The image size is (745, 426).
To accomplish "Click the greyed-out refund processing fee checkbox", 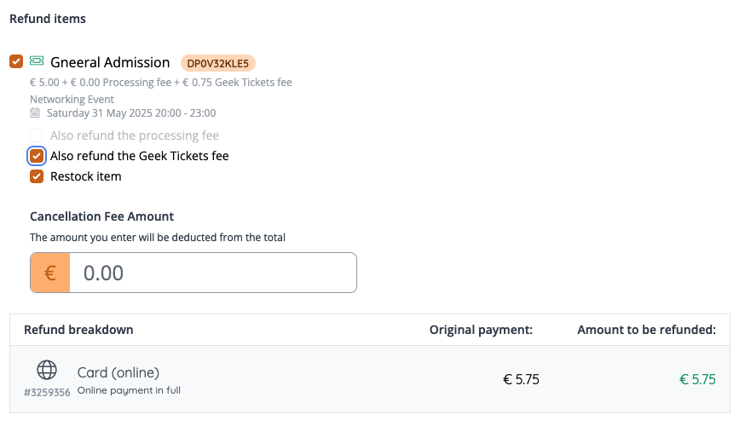I will 37,135.
